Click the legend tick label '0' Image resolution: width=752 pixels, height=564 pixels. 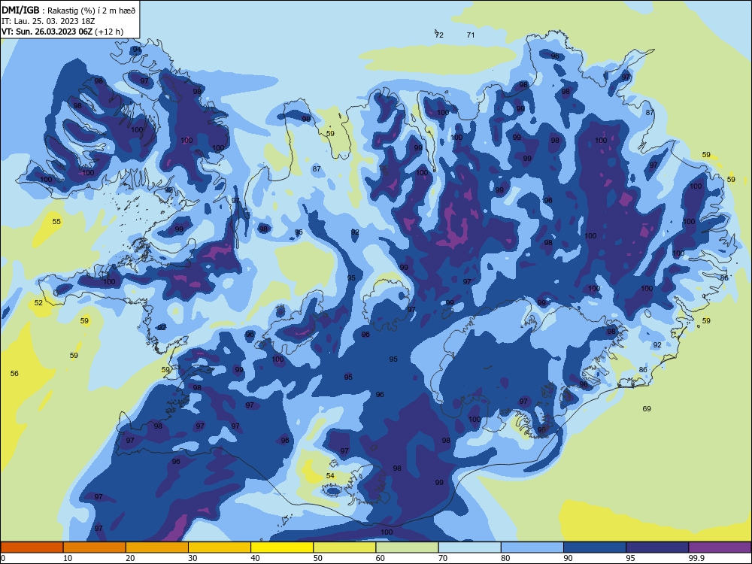click(3, 558)
